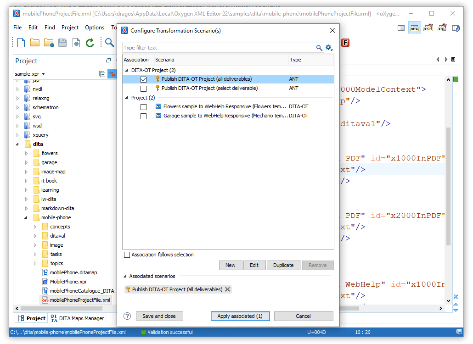
Task: Sort by the Scenario column header
Action: coord(221,60)
